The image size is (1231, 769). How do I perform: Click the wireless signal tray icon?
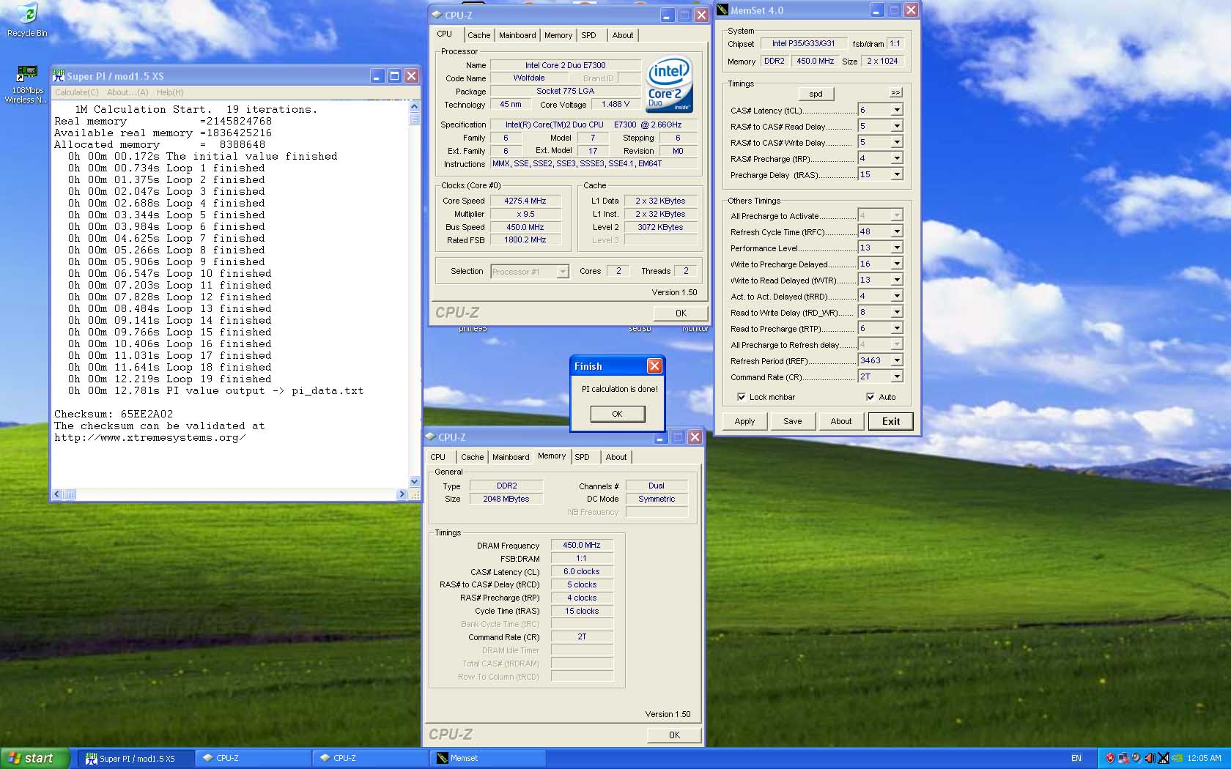[x=1163, y=758]
